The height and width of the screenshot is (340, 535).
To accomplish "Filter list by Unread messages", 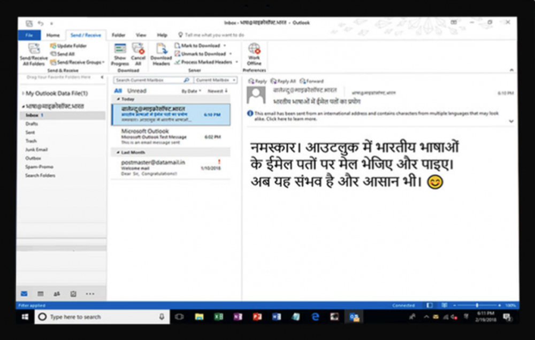I will [x=137, y=91].
